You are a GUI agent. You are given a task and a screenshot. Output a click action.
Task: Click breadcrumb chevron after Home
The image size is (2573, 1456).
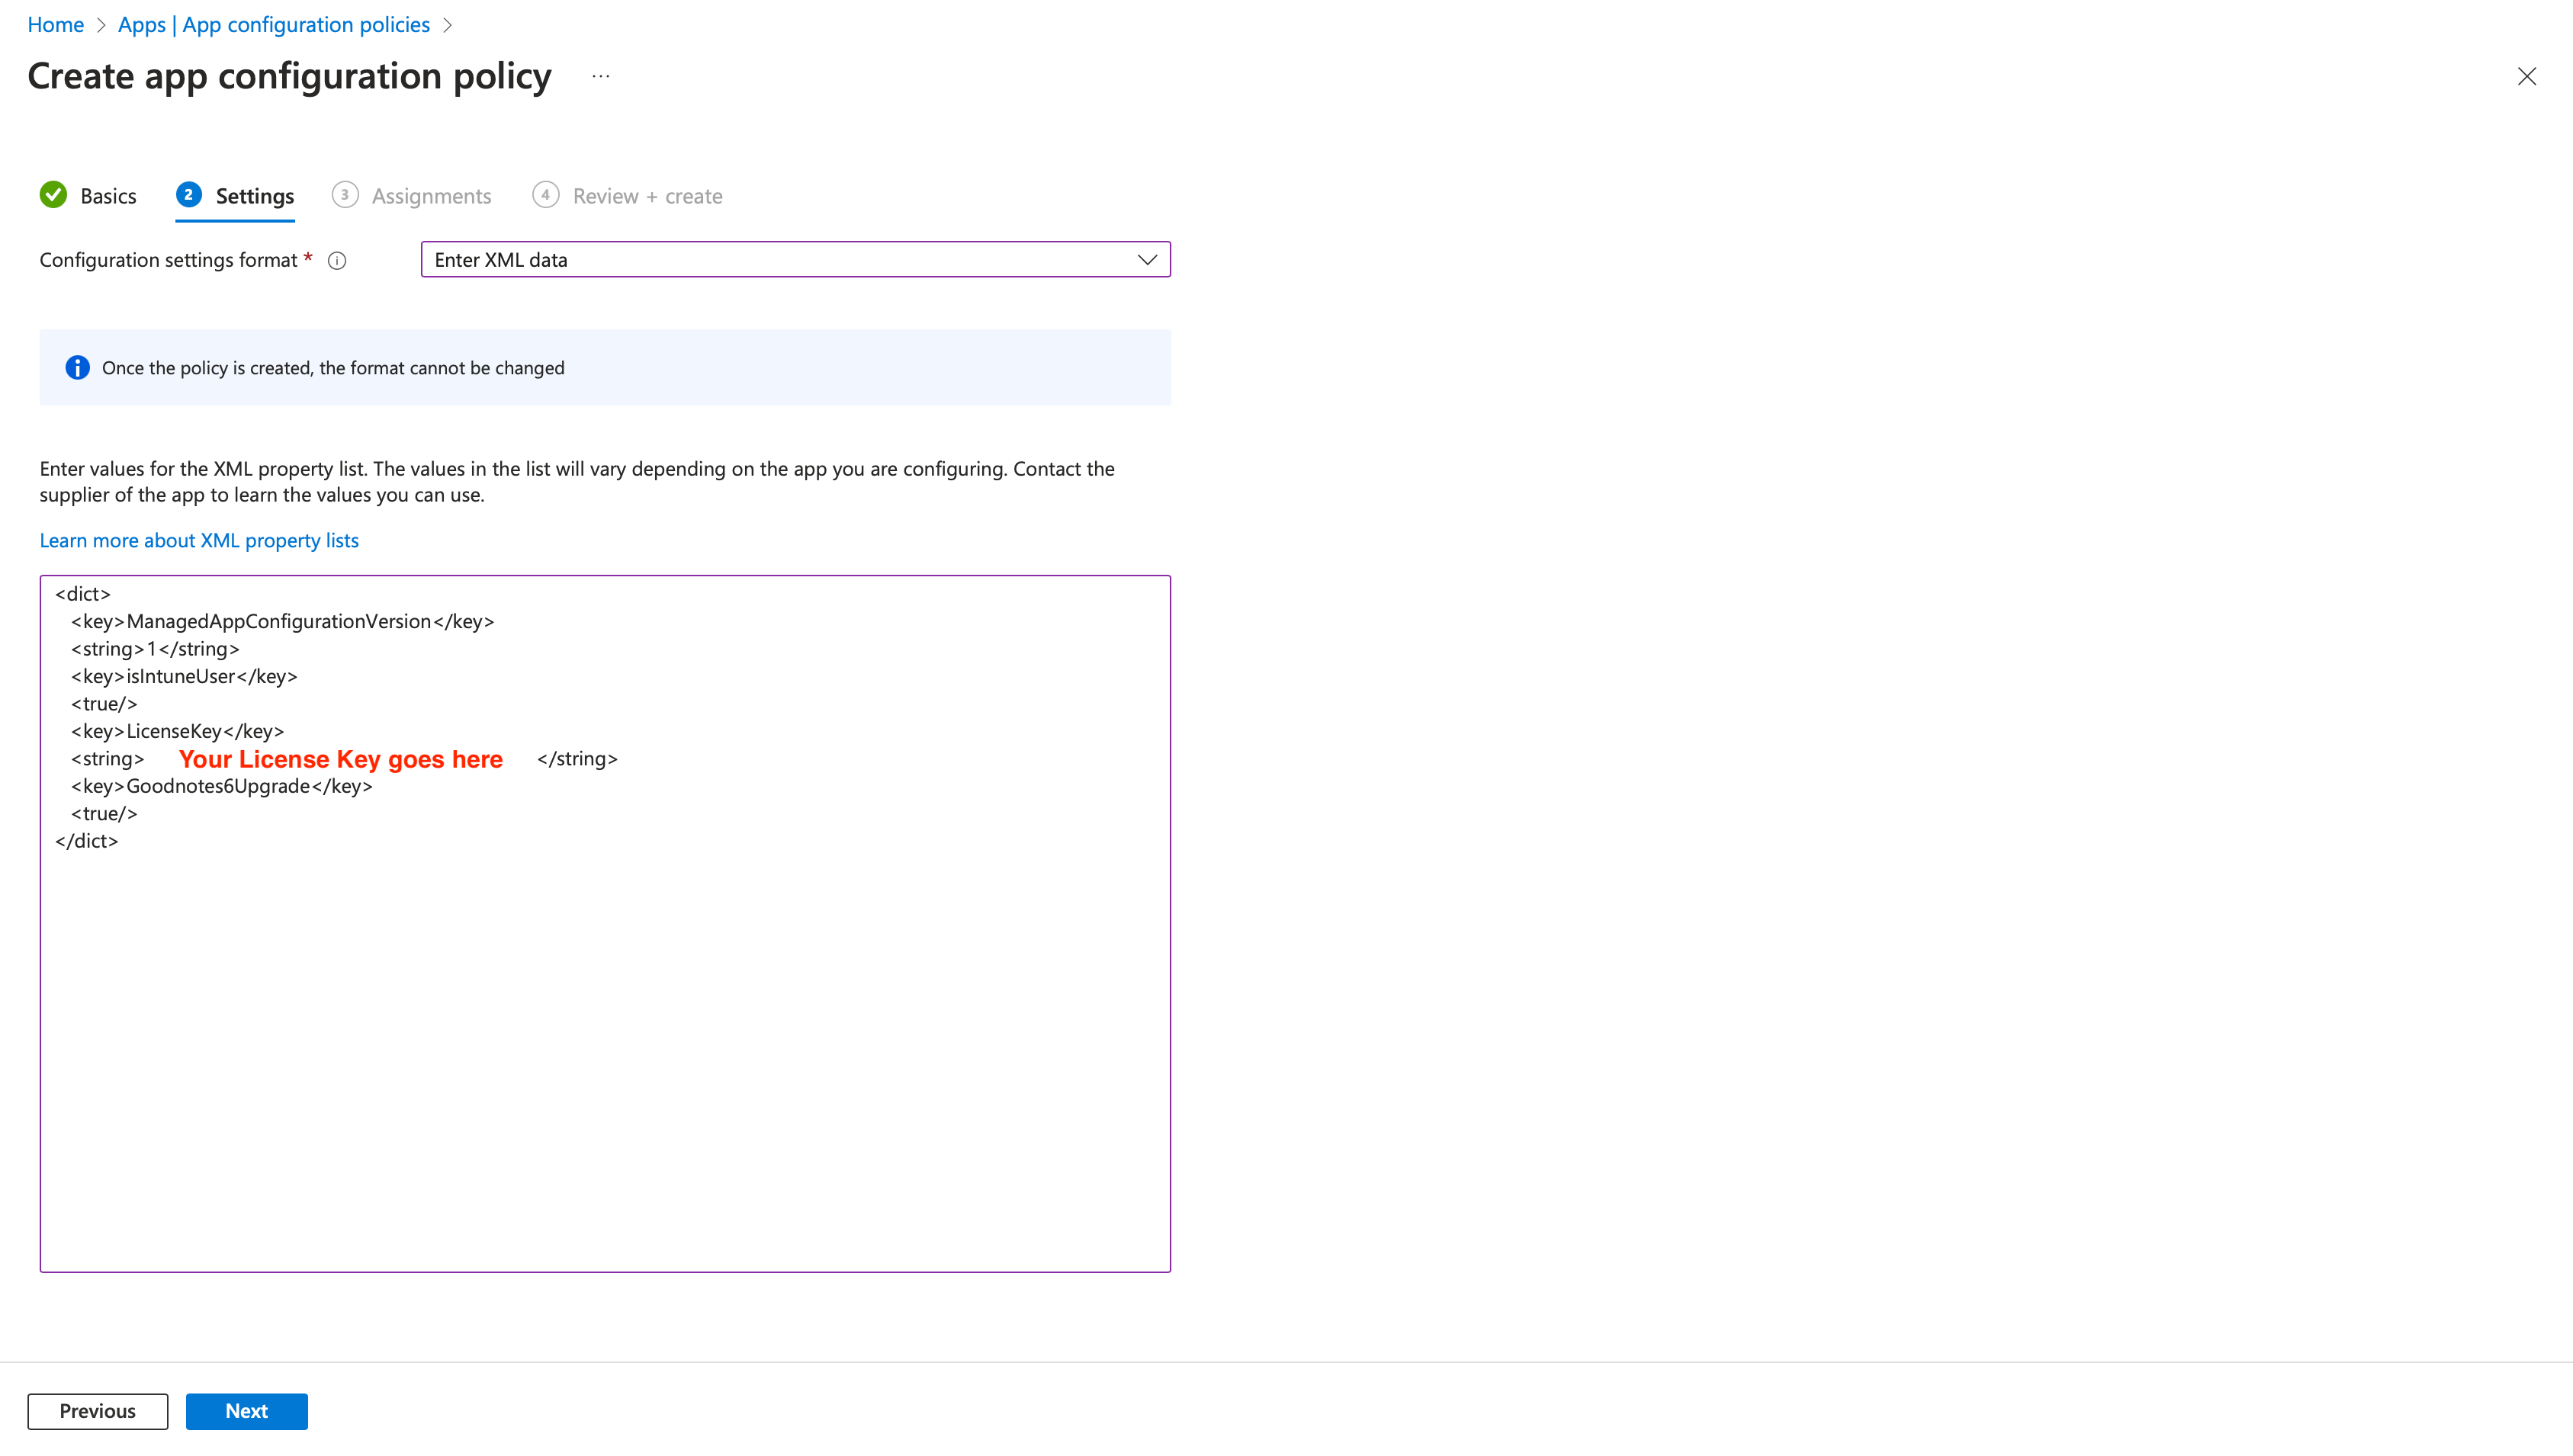pos(101,25)
